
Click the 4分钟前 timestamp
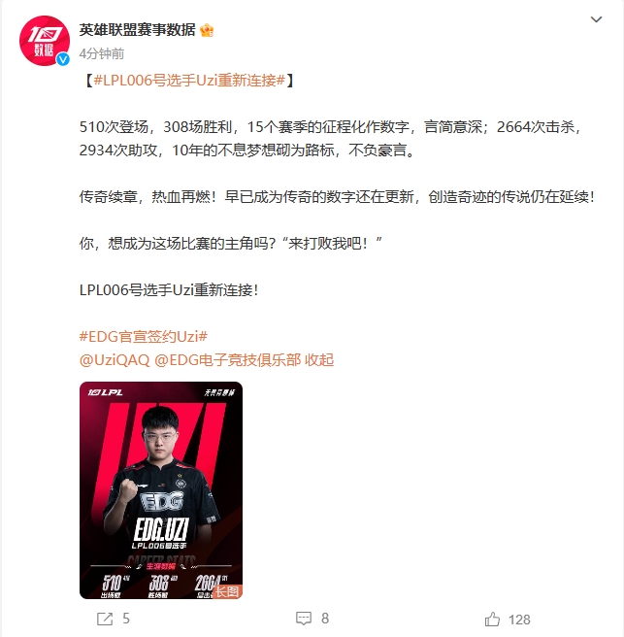coord(102,53)
